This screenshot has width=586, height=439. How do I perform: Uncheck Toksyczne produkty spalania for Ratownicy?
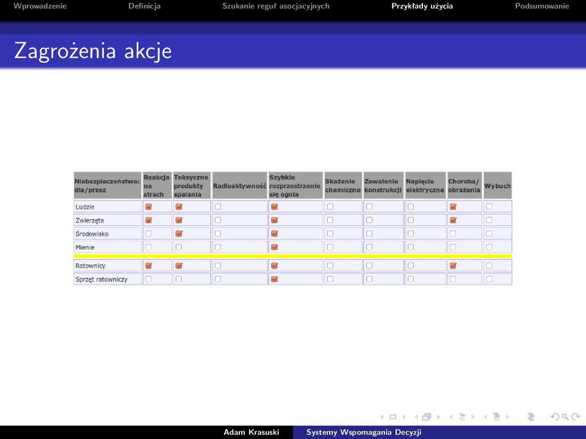(179, 266)
